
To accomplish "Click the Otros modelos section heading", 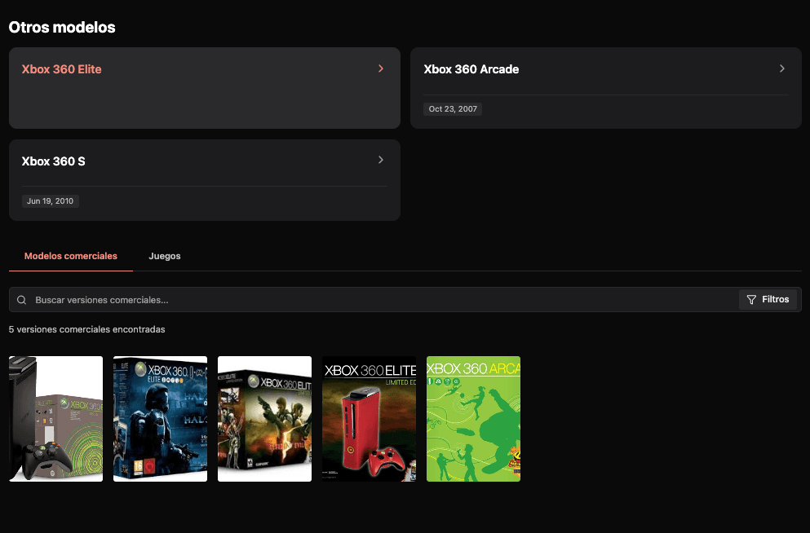I will click(x=62, y=28).
